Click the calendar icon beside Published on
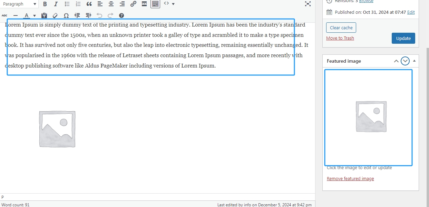This screenshot has height=207, width=429. click(x=329, y=12)
